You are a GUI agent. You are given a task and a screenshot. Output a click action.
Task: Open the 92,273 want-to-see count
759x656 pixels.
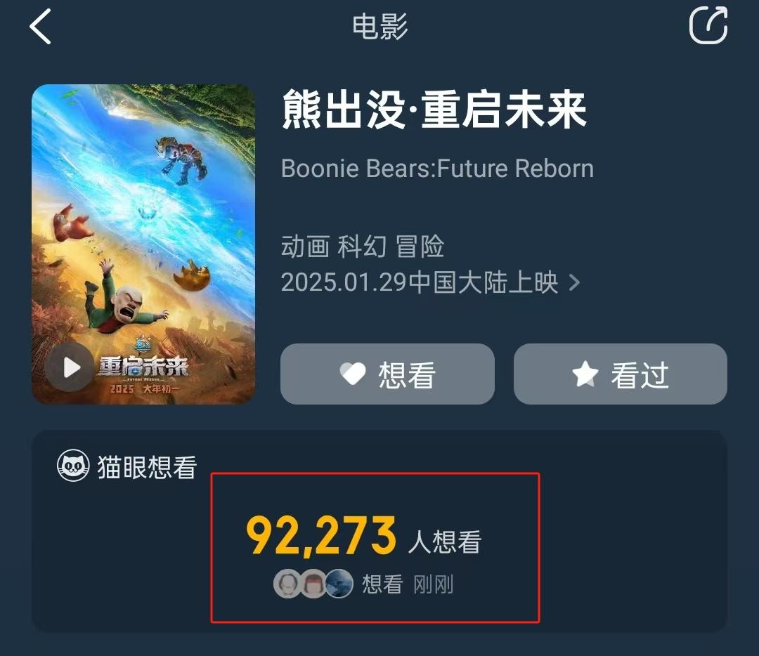click(321, 535)
